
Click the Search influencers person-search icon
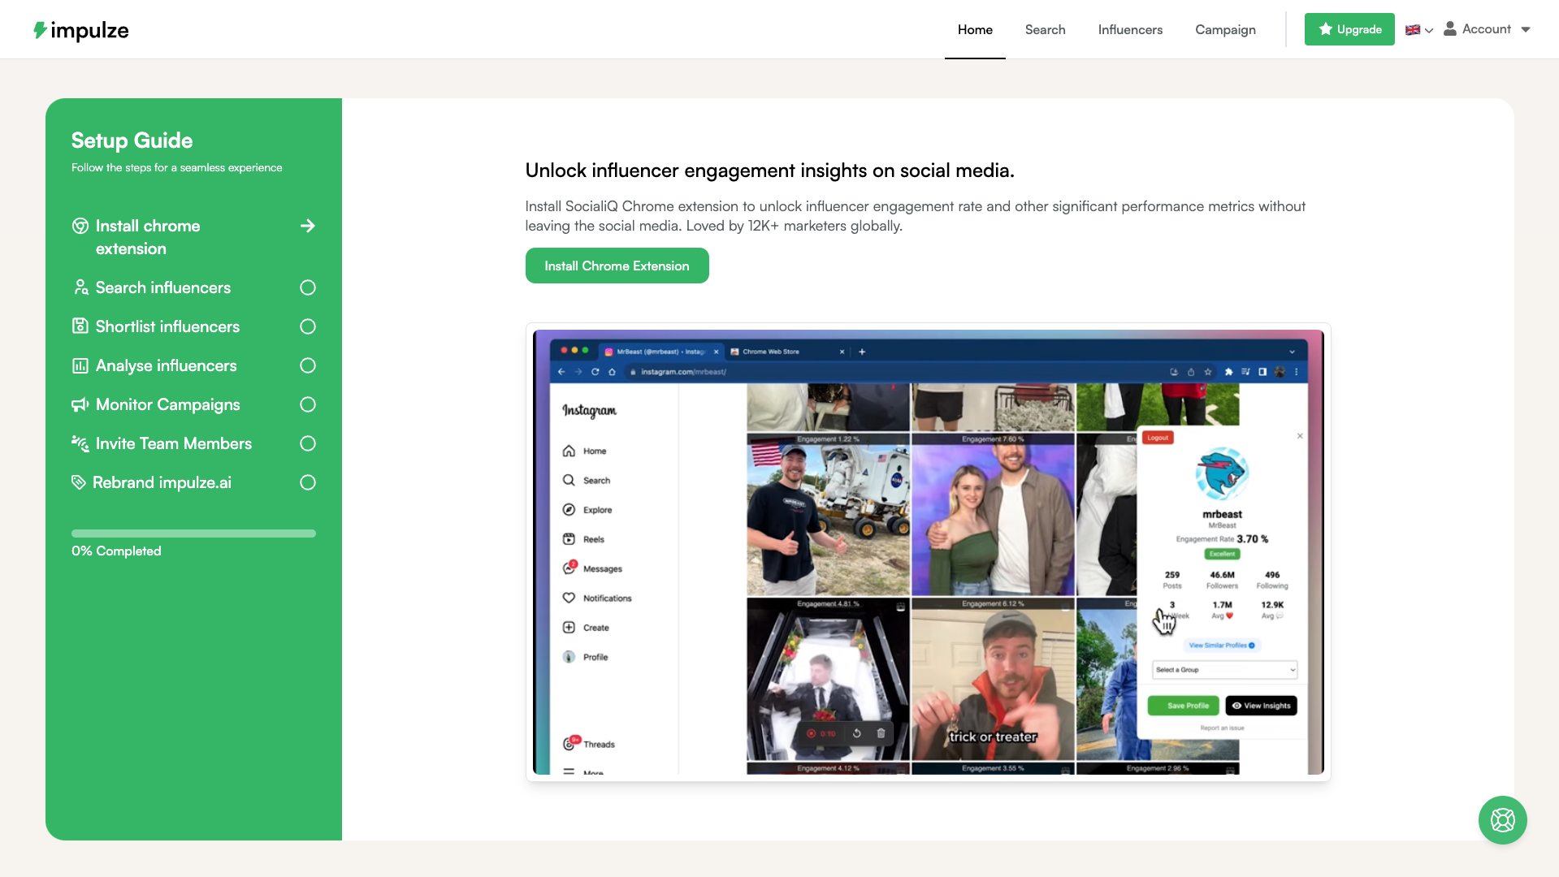(80, 287)
